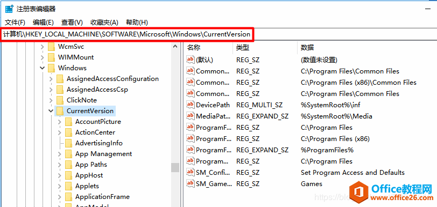Select the (默认) value's ab icon
This screenshot has width=437, height=207.
point(191,60)
